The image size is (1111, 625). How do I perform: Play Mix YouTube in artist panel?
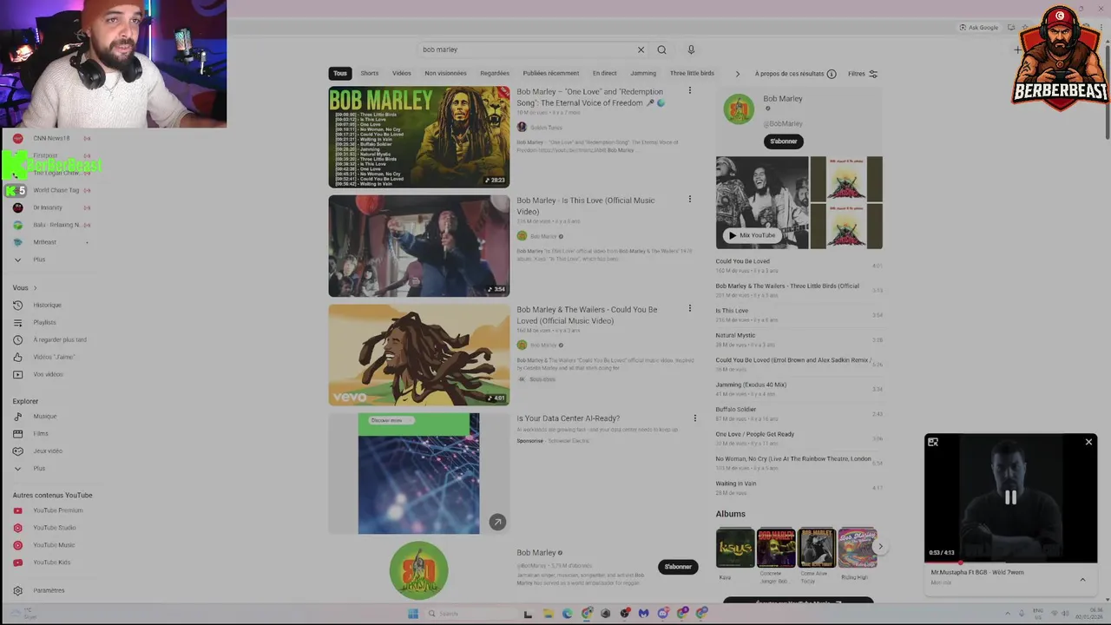click(752, 235)
